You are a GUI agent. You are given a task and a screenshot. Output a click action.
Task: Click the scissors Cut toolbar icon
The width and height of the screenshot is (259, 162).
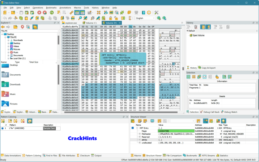(x=16, y=18)
